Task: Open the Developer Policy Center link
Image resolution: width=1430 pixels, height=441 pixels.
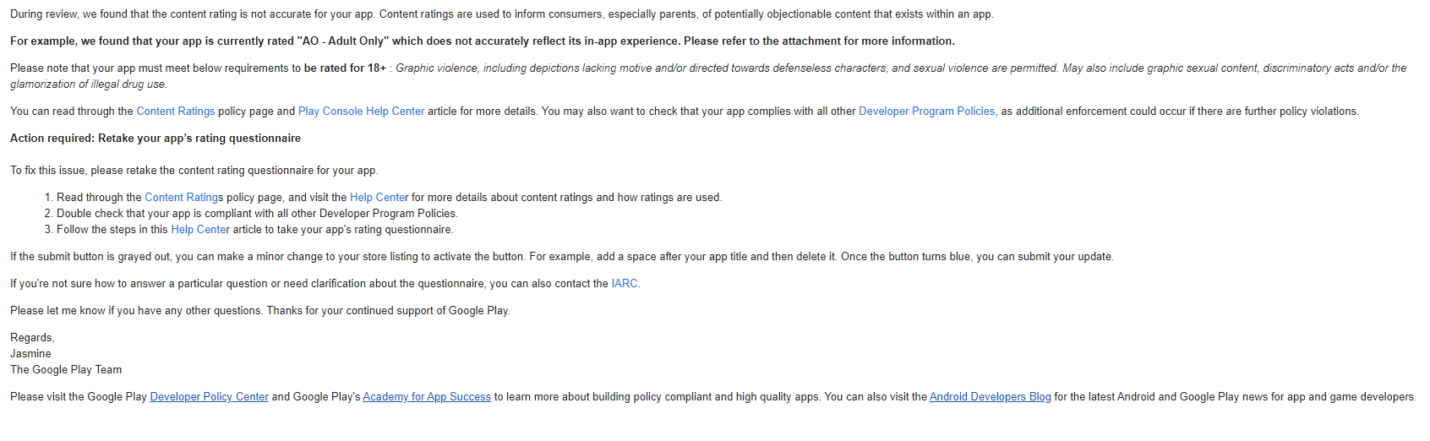Action: pyautogui.click(x=209, y=396)
